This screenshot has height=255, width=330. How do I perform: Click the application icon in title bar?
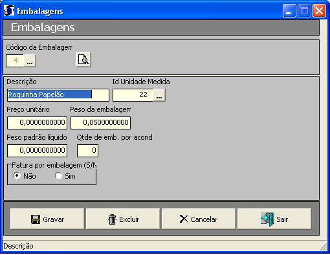pyautogui.click(x=9, y=10)
